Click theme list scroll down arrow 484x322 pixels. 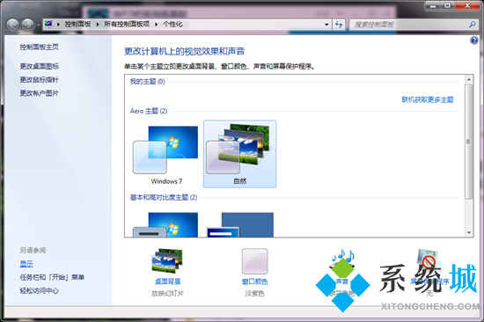tap(469, 232)
